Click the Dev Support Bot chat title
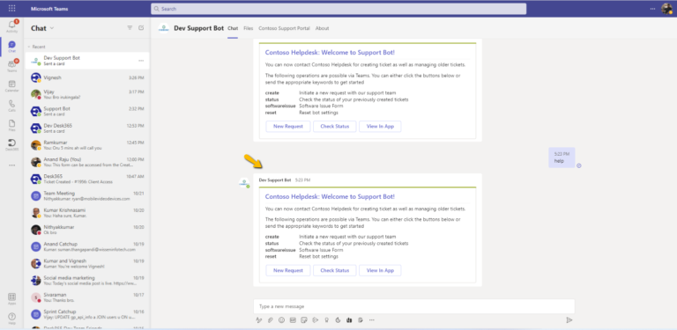 (x=198, y=28)
